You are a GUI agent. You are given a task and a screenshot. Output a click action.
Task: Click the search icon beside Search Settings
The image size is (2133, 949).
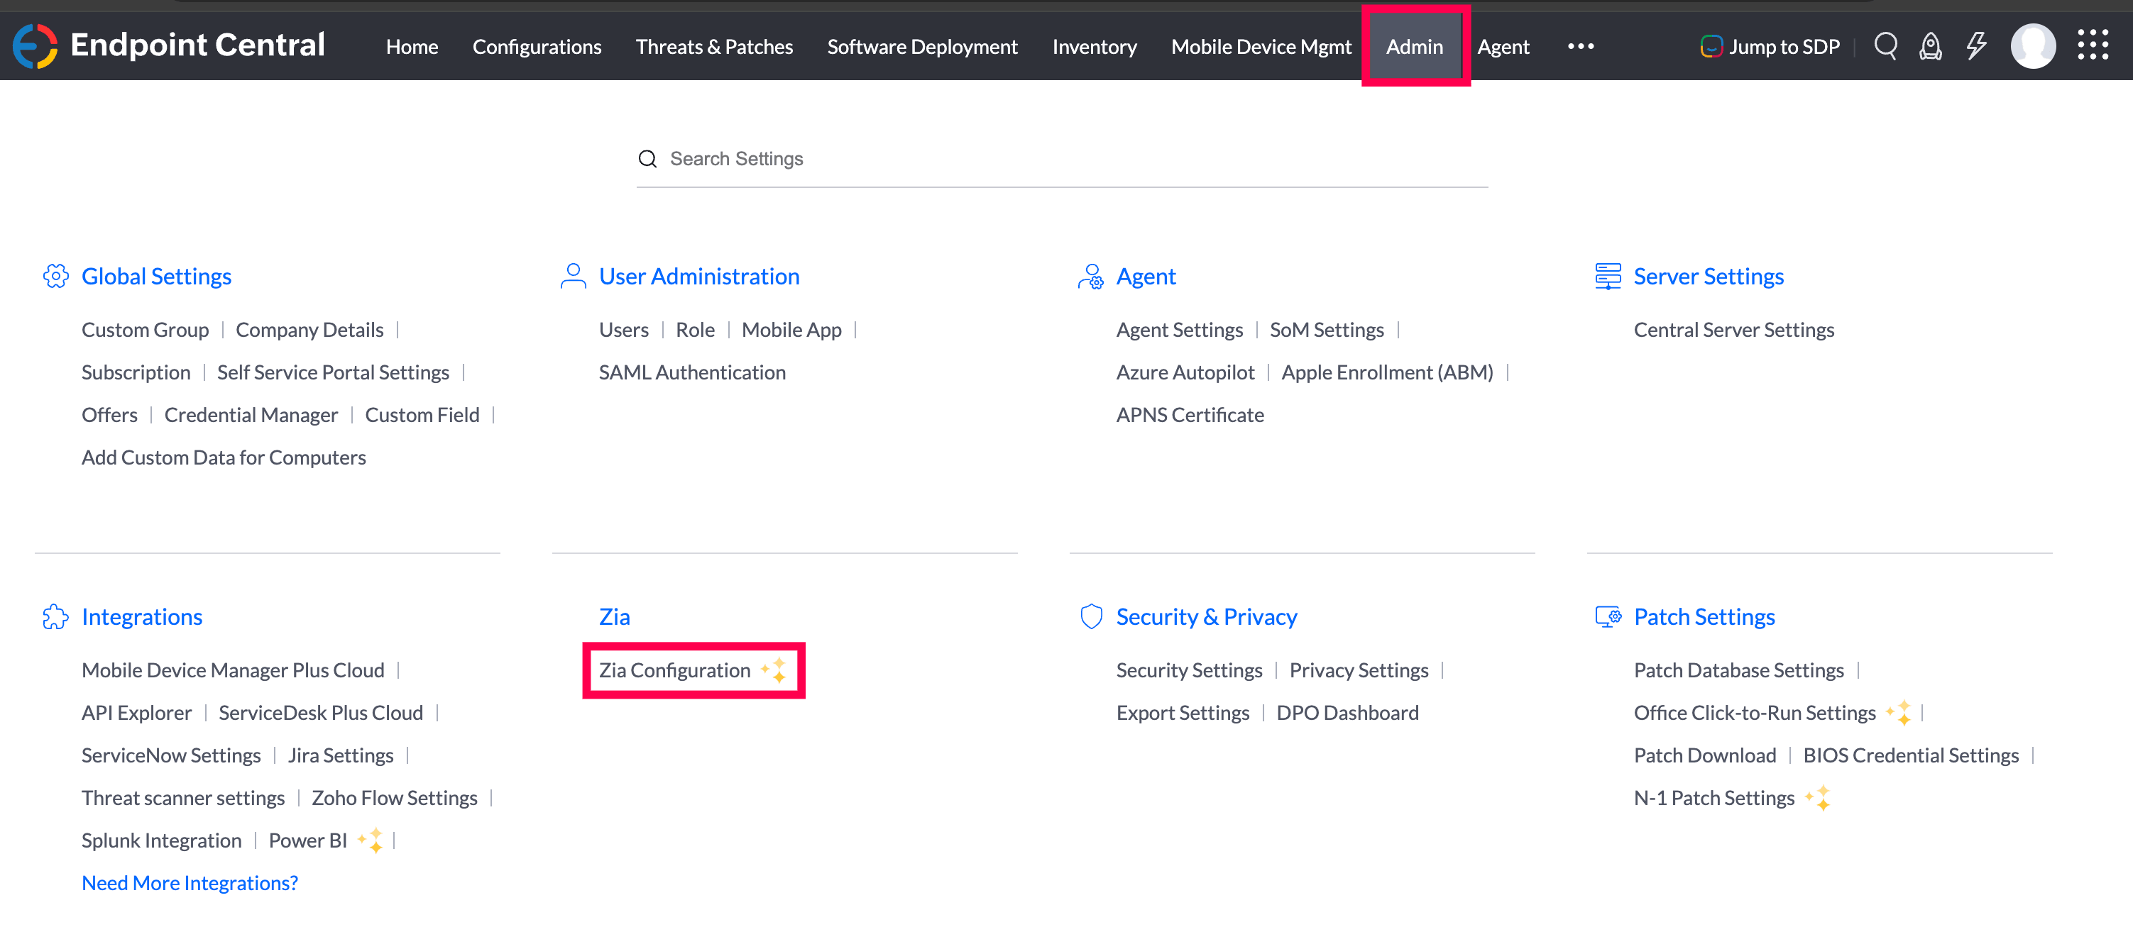pos(647,159)
